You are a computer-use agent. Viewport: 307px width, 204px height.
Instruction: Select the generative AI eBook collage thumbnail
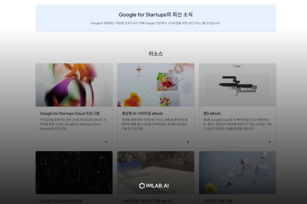pos(156,85)
